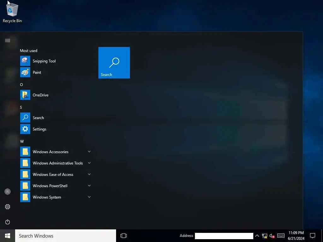Click the Windows Accessories folder icon
323x242 pixels.
coord(25,152)
